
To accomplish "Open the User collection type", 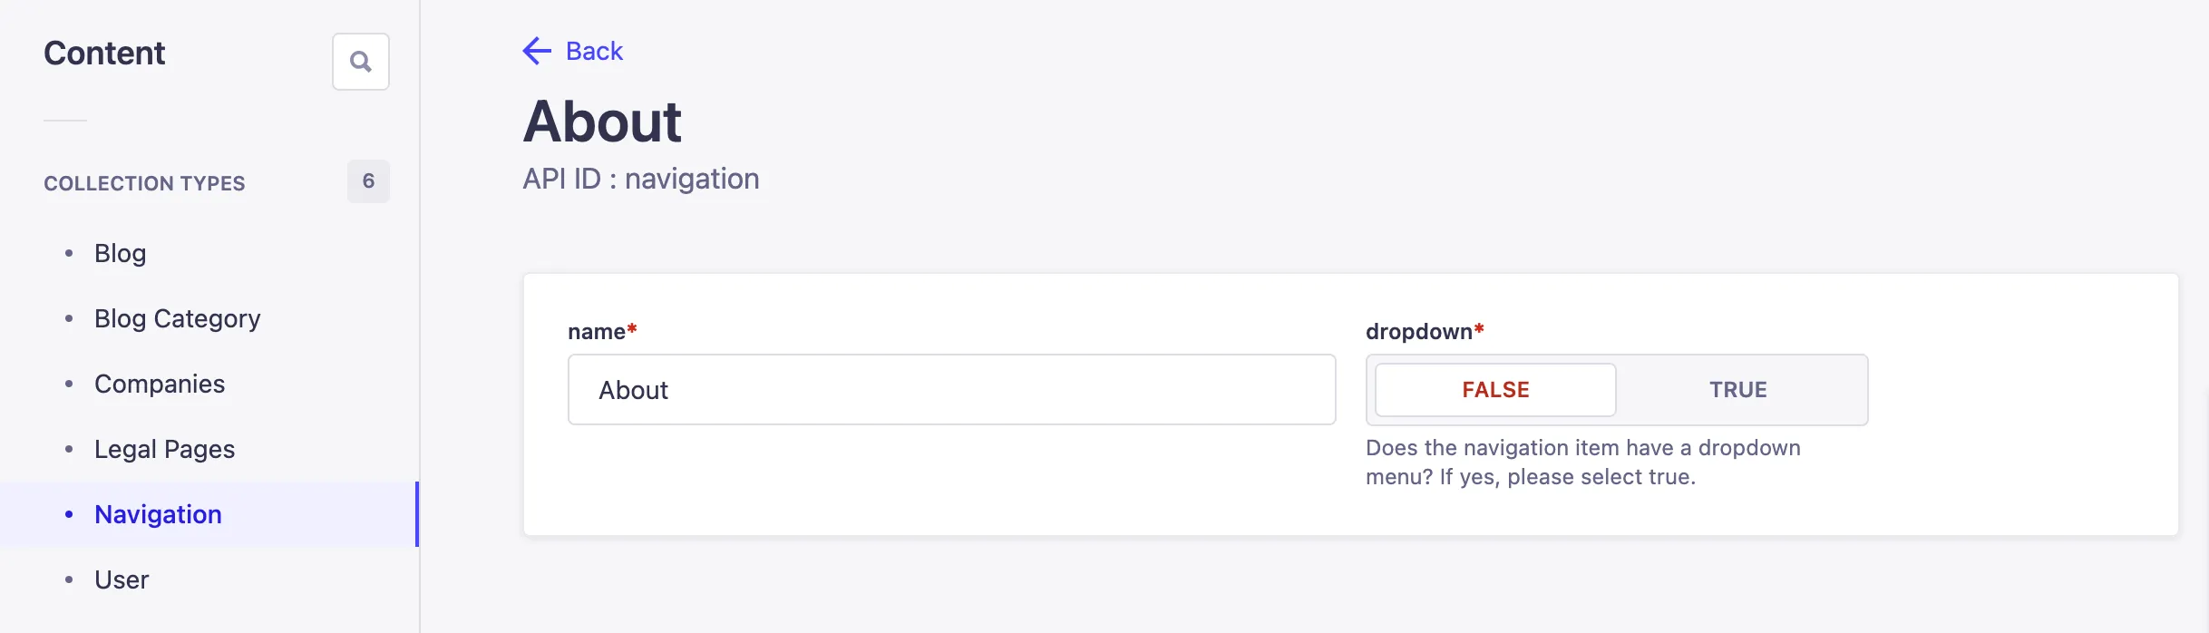I will (122, 579).
